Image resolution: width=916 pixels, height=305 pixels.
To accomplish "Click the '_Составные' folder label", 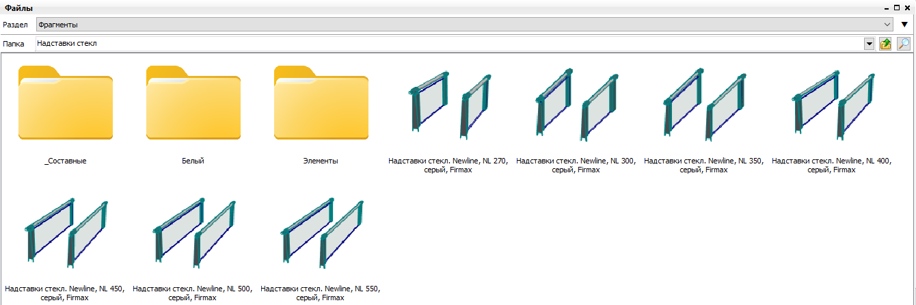I will pyautogui.click(x=66, y=161).
